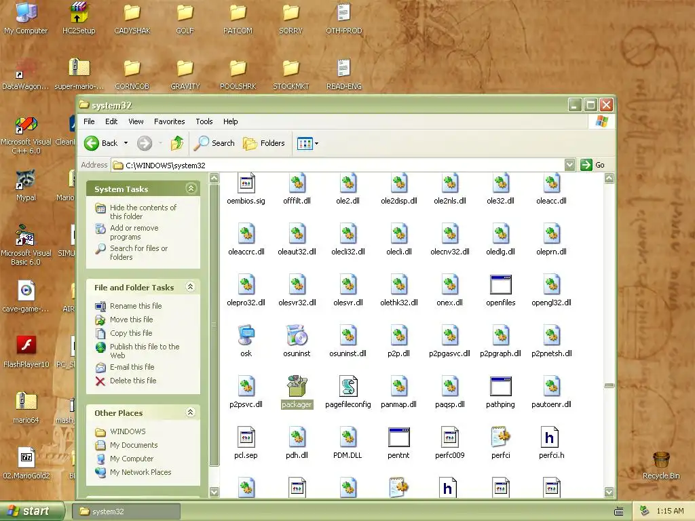The height and width of the screenshot is (521, 695).
Task: Click Delete this file link
Action: (133, 381)
